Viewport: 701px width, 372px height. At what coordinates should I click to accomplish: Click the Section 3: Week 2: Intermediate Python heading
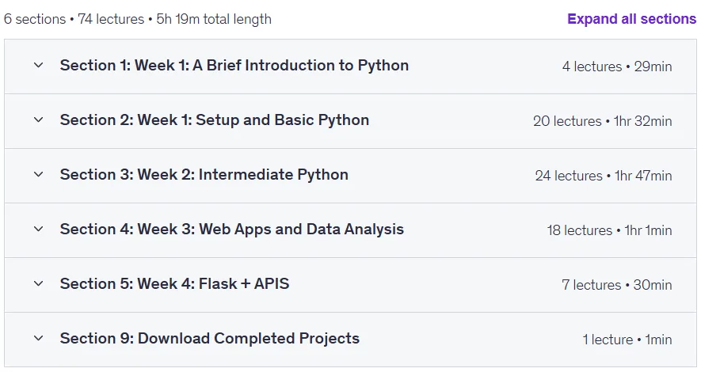point(204,174)
